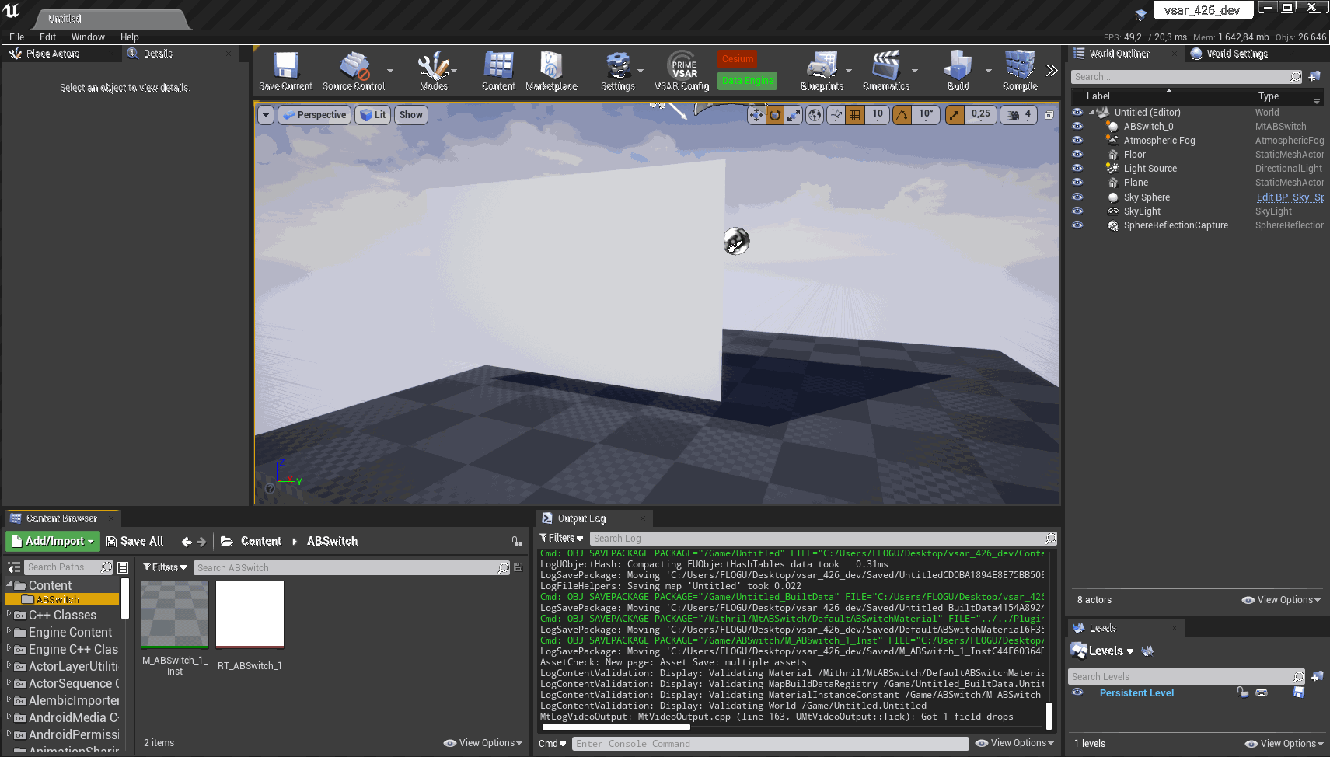The width and height of the screenshot is (1330, 757).
Task: Open the Window menu
Action: [88, 37]
